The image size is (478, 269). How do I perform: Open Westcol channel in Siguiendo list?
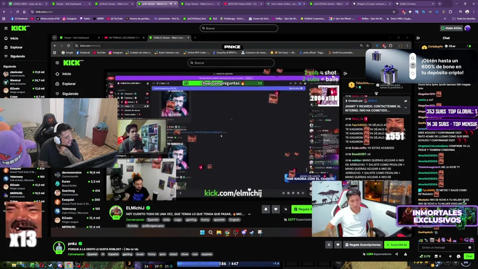click(x=23, y=82)
